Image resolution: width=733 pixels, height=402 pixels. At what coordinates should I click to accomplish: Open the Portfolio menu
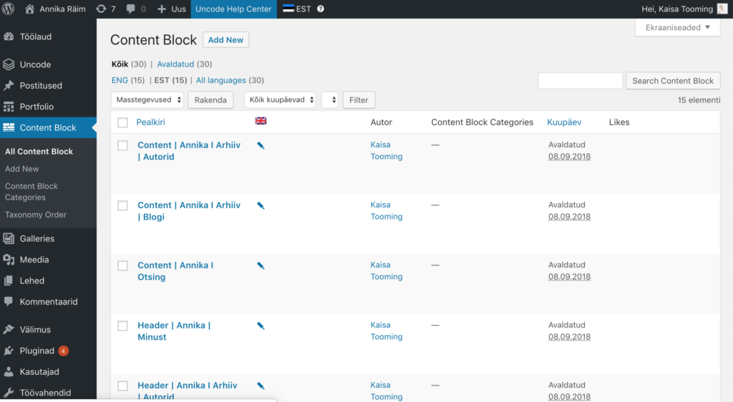(37, 107)
